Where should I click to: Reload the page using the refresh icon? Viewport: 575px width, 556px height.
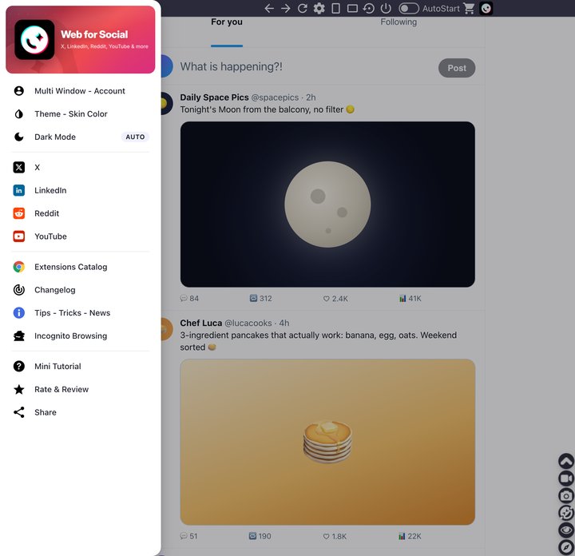click(x=302, y=9)
